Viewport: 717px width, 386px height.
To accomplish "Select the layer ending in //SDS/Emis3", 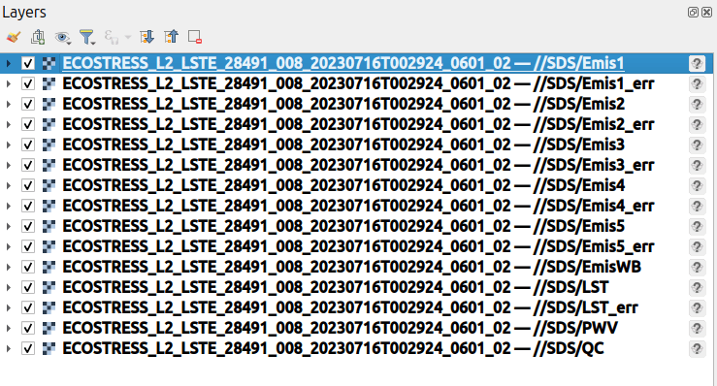I will point(343,145).
